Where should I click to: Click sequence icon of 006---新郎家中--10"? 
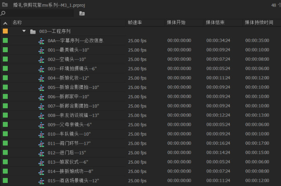pyautogui.click(x=41, y=97)
